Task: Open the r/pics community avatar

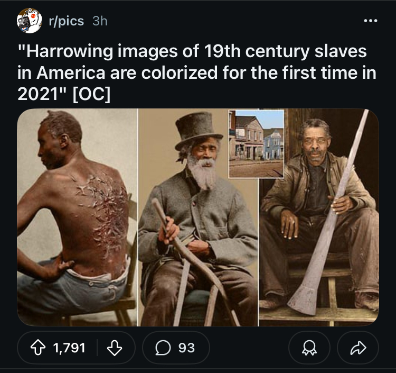Action: [x=29, y=21]
